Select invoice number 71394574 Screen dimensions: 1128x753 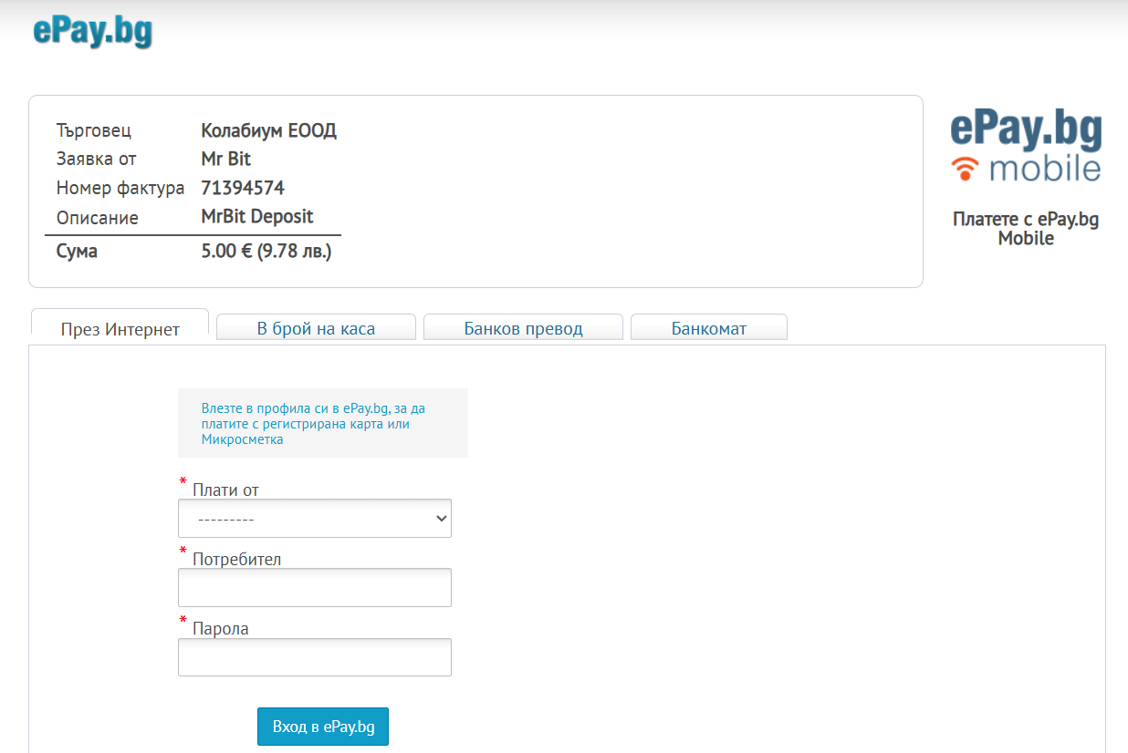click(x=243, y=189)
